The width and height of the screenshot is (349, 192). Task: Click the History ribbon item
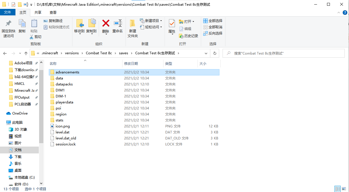[188, 36]
